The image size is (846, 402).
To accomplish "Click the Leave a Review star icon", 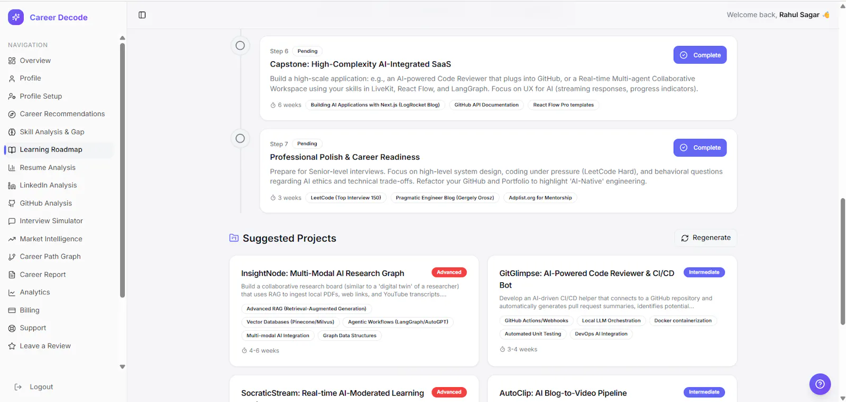I will 12,346.
